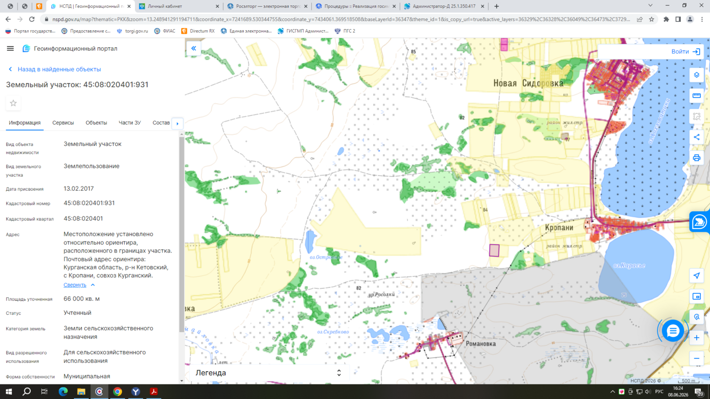
Task: Open Google Chrome from the taskbar
Action: (x=117, y=392)
